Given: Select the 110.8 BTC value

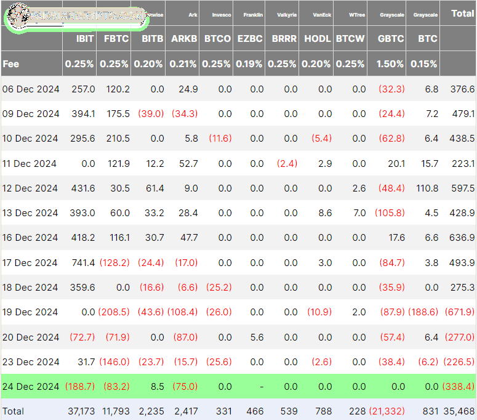Looking at the screenshot, I should (427, 188).
